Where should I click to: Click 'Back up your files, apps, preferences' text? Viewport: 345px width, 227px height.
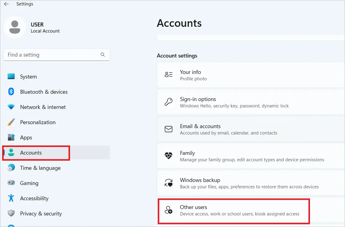(249, 187)
